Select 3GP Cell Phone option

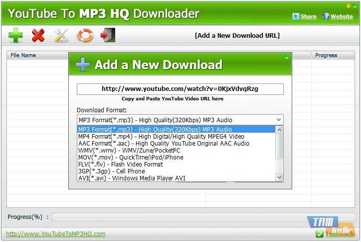176,171
